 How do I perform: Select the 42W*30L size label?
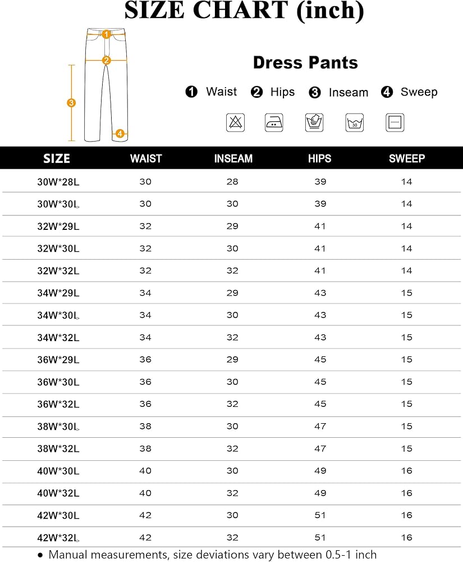point(58,515)
